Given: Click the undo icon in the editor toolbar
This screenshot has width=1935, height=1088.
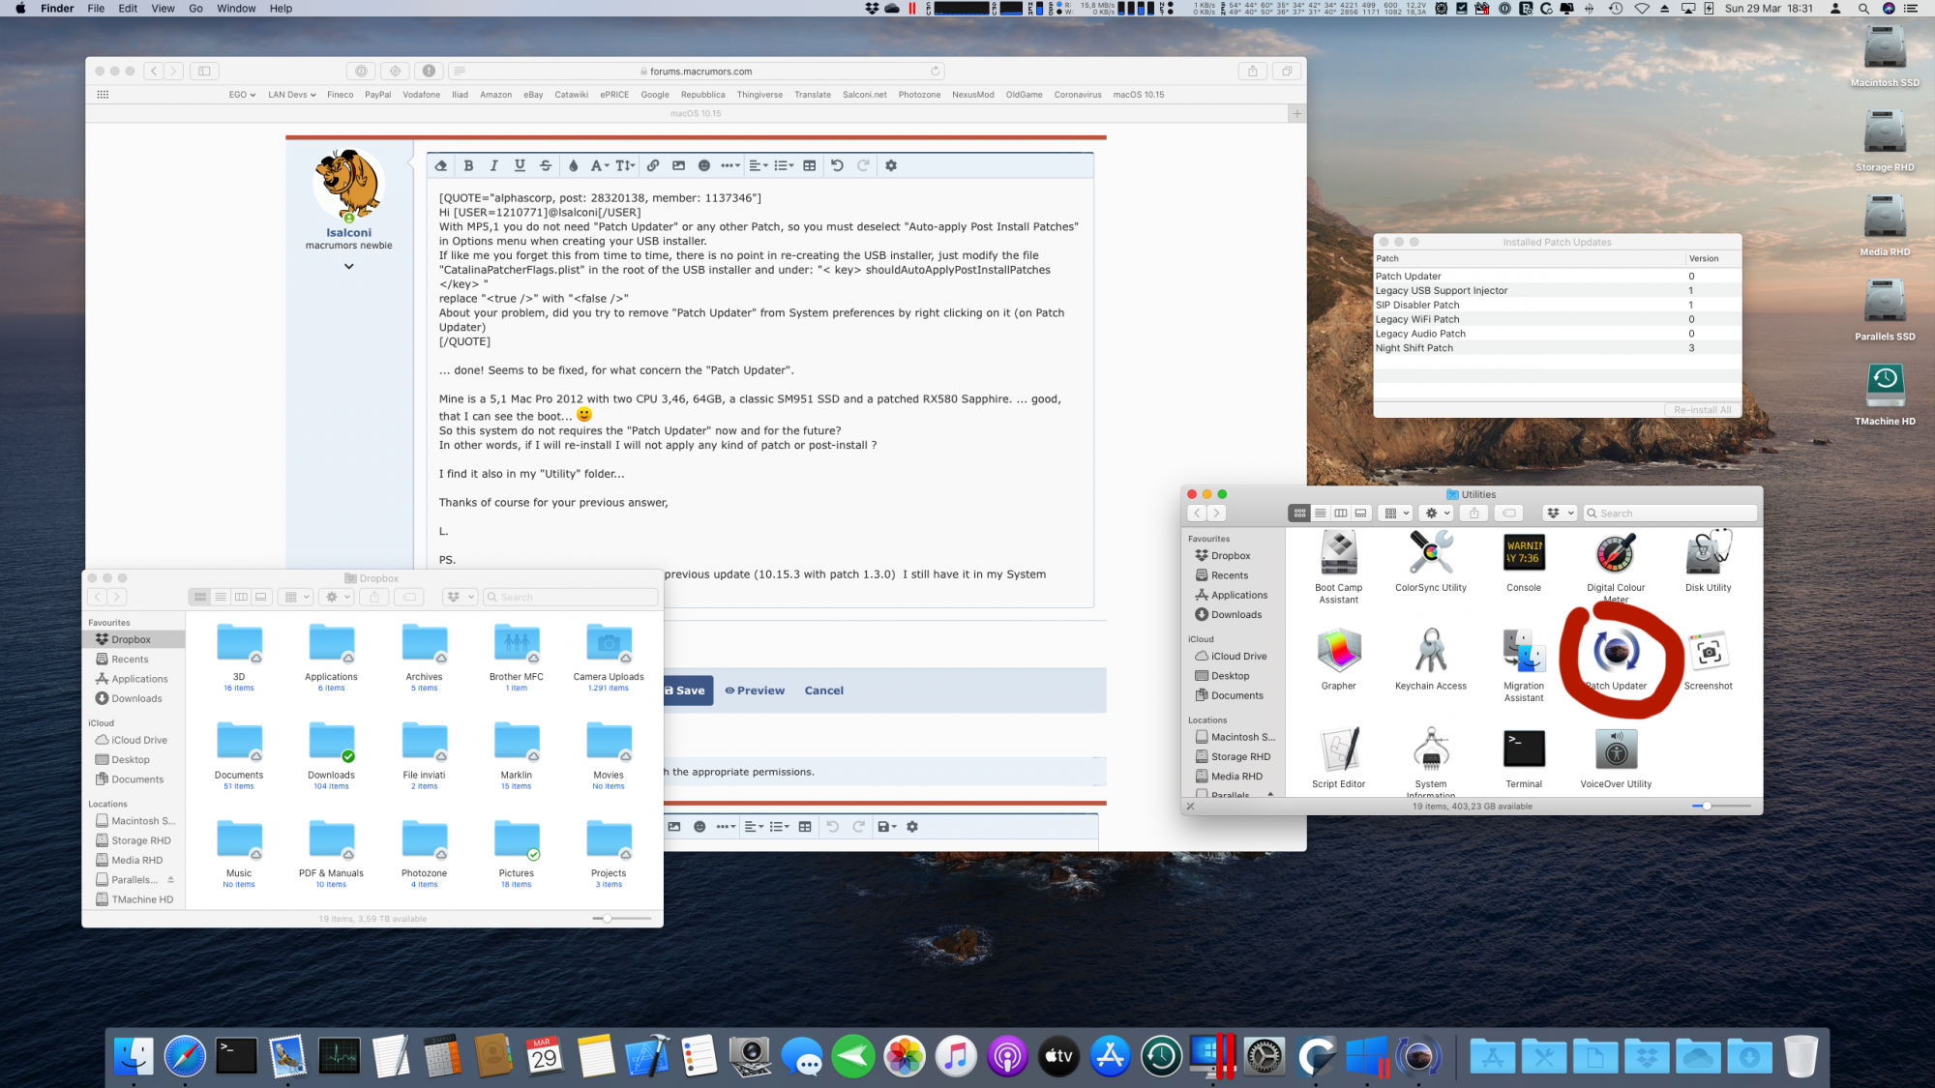Looking at the screenshot, I should 837,165.
